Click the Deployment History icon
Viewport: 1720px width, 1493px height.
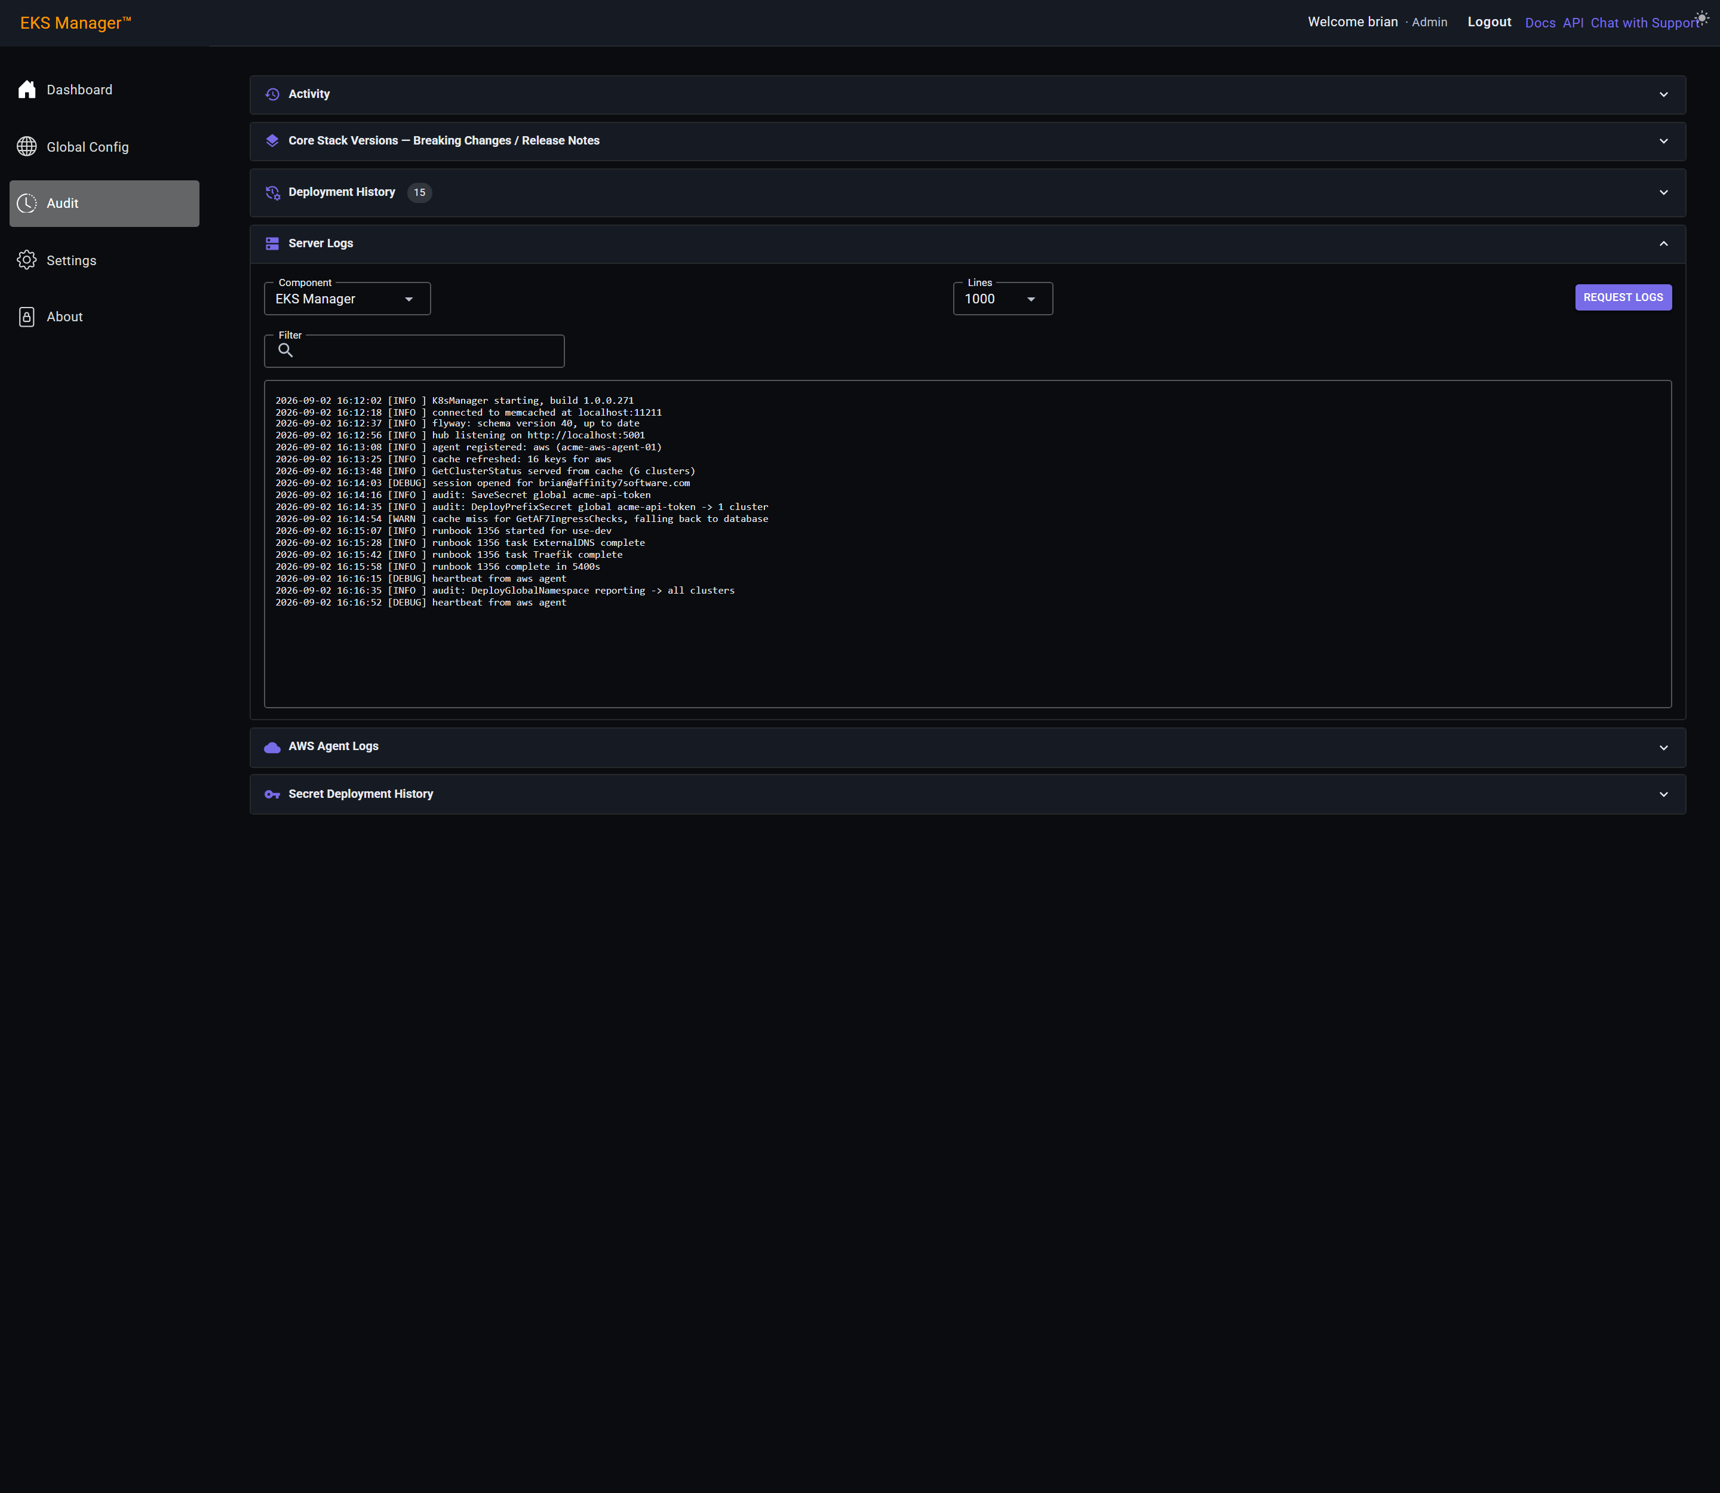coord(272,192)
